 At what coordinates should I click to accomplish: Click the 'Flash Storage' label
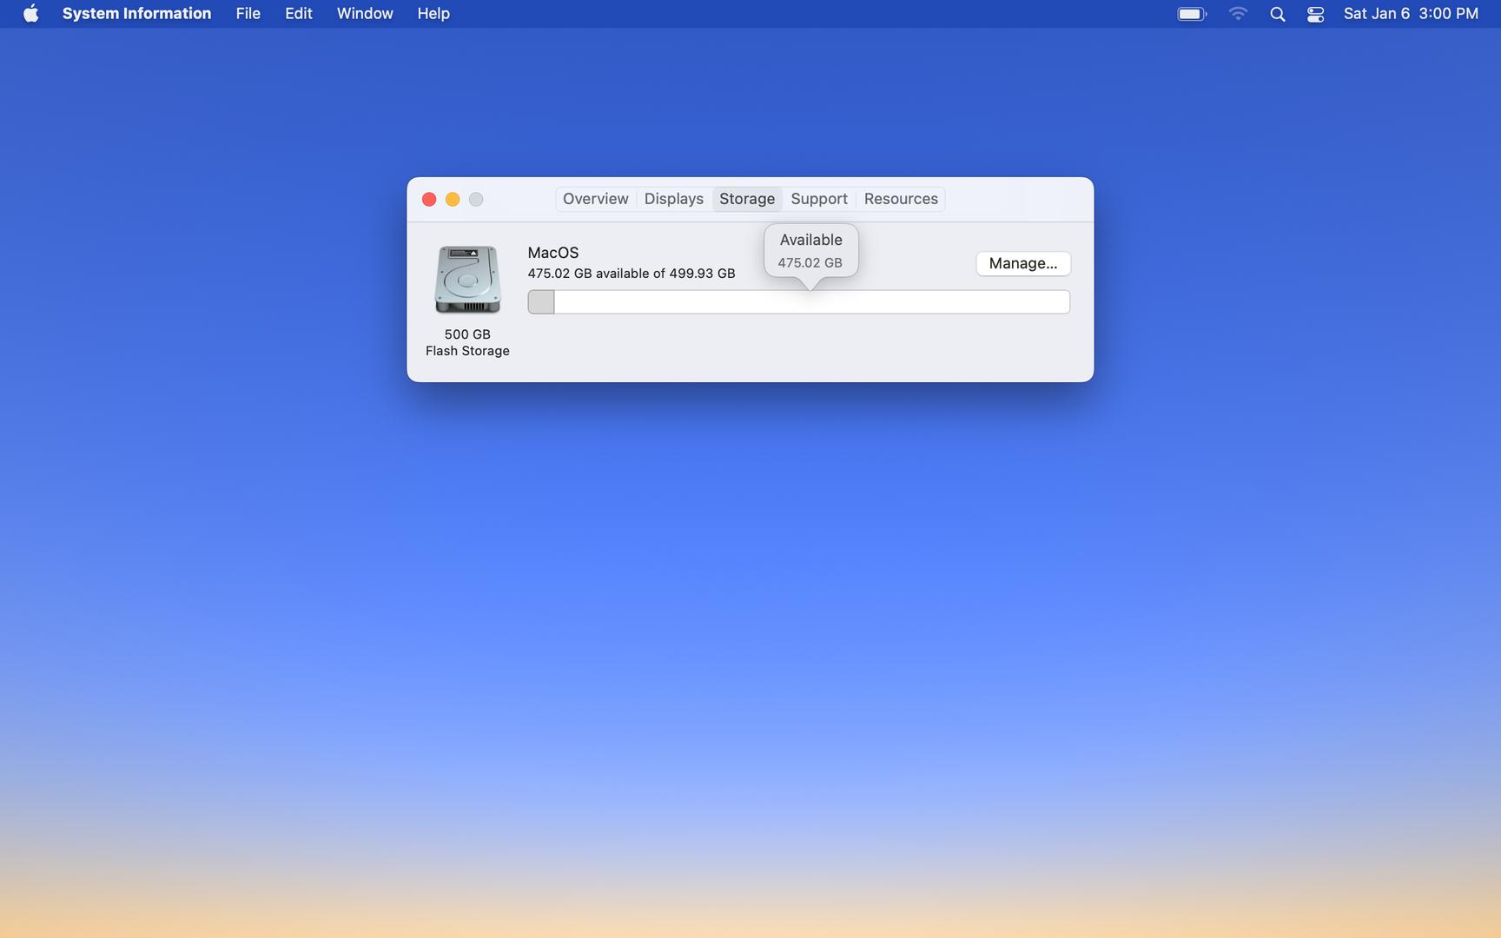[x=467, y=351]
